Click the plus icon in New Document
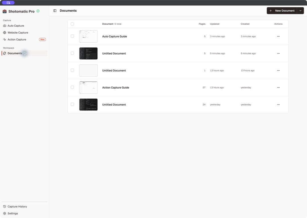Screen dimensions: 307x218 pyautogui.click(x=271, y=11)
